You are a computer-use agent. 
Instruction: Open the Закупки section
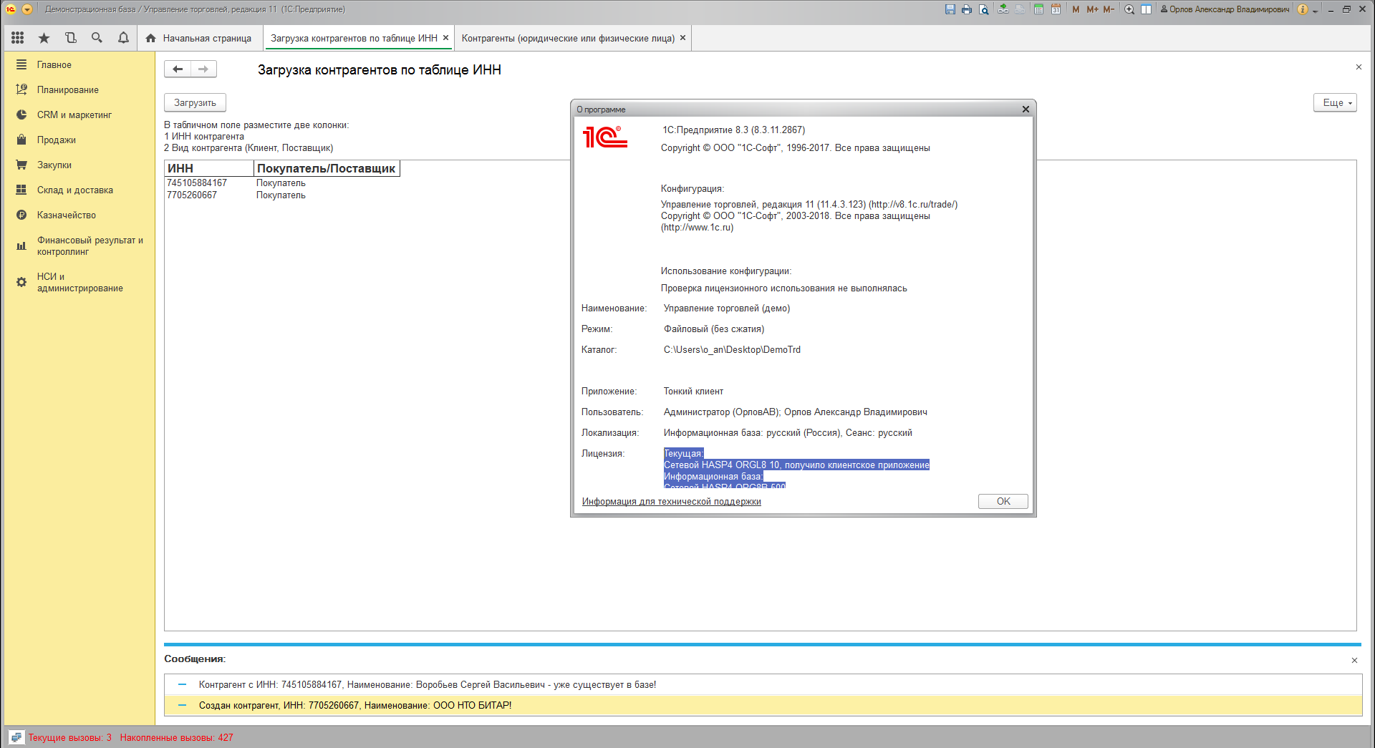pyautogui.click(x=54, y=165)
